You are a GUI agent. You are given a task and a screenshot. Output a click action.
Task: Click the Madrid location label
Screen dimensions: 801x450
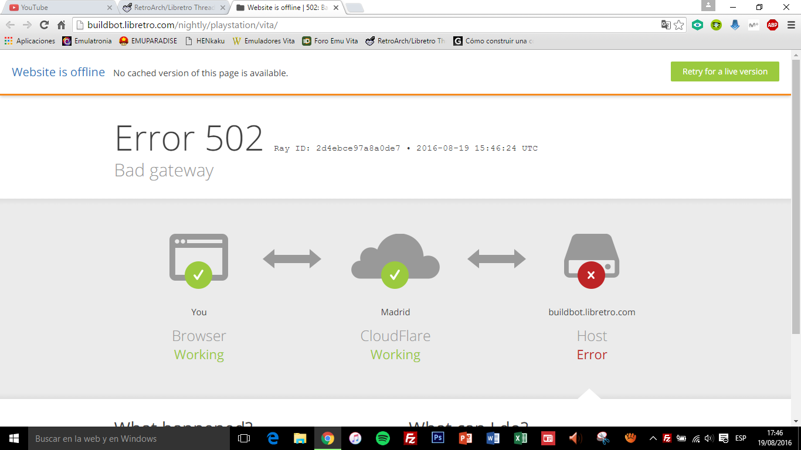pyautogui.click(x=395, y=312)
